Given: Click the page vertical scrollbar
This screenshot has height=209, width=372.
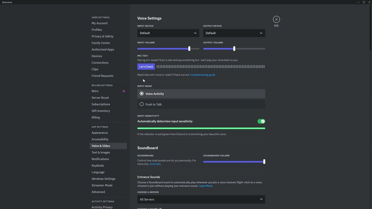Looking at the screenshot, I should pos(371,28).
